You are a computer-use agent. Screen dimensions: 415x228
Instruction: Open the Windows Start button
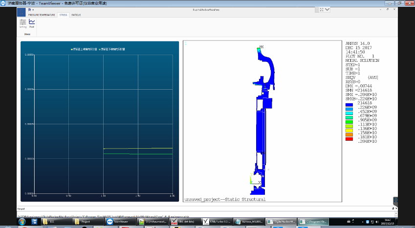[x=22, y=222]
